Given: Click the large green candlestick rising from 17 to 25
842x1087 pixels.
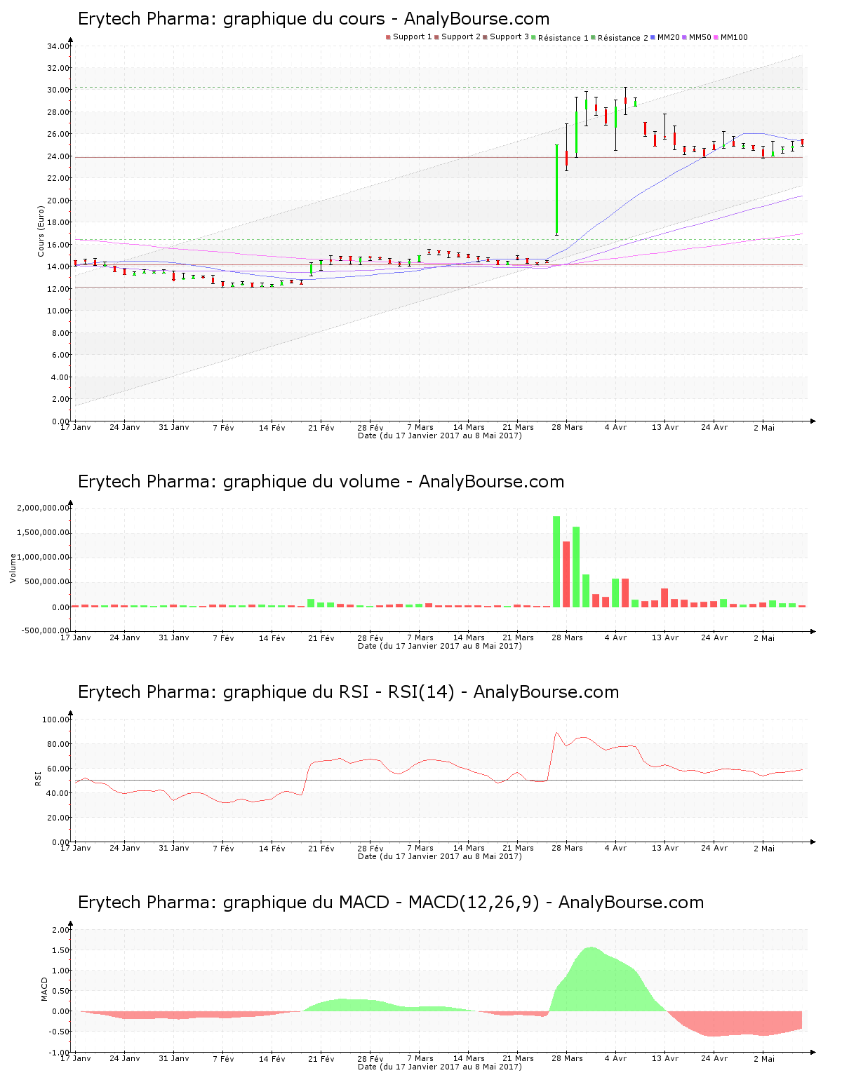Looking at the screenshot, I should pyautogui.click(x=556, y=189).
